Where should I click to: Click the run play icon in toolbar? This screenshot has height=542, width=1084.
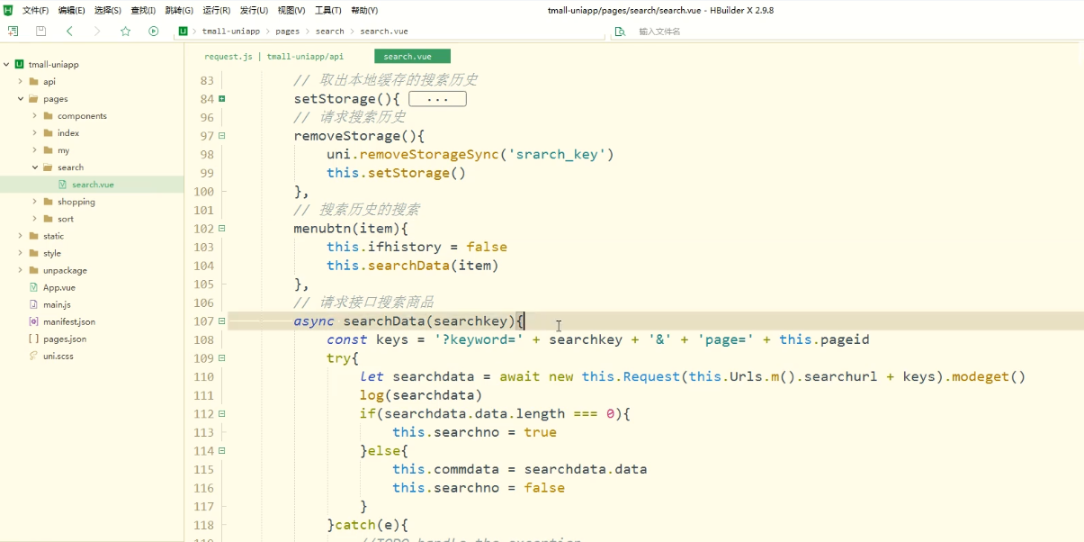(x=154, y=32)
